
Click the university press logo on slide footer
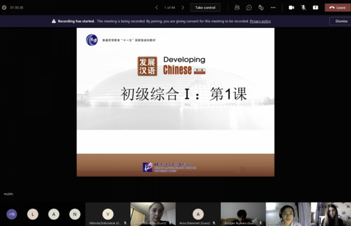coord(169,167)
